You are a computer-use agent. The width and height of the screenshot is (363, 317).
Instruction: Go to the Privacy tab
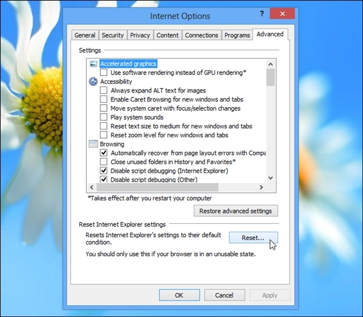[x=140, y=35]
